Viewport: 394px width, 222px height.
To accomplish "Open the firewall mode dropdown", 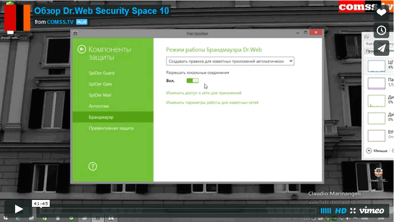I will (230, 61).
